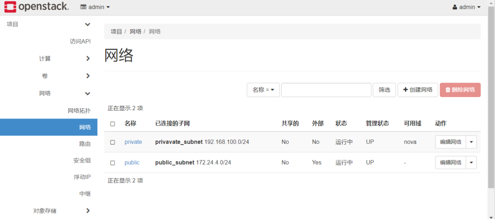Go to 路由 in the sidebar
495x219 pixels.
point(84,144)
